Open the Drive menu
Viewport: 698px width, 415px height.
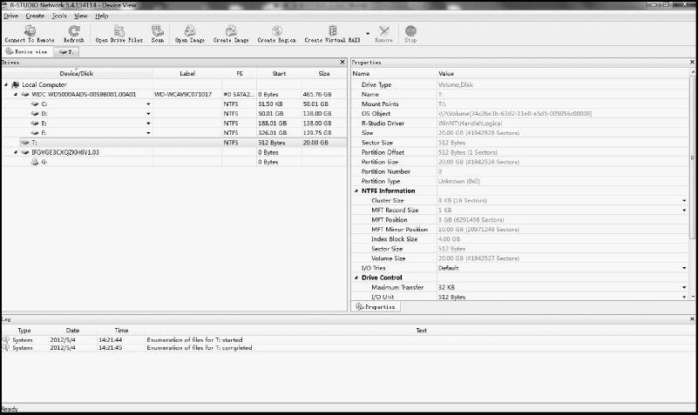click(10, 16)
